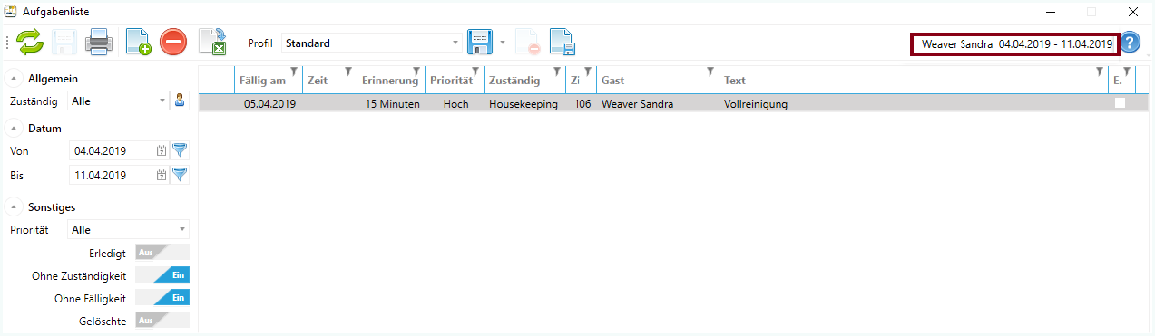1155x336 pixels.
Task: Collapse the Sonstiges section
Action: tap(14, 207)
